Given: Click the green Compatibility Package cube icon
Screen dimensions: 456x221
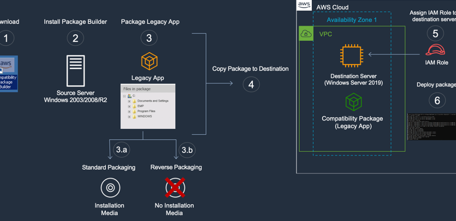Looking at the screenshot, I should tap(353, 102).
